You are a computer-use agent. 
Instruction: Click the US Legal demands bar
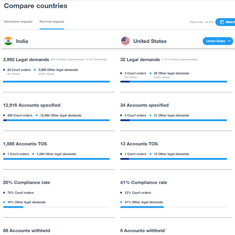[174, 81]
